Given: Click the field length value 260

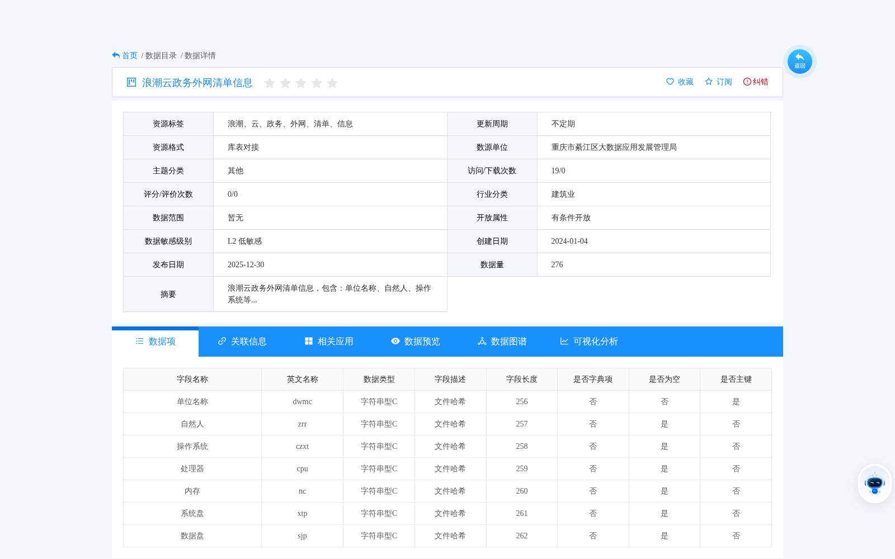Looking at the screenshot, I should click(x=522, y=491).
